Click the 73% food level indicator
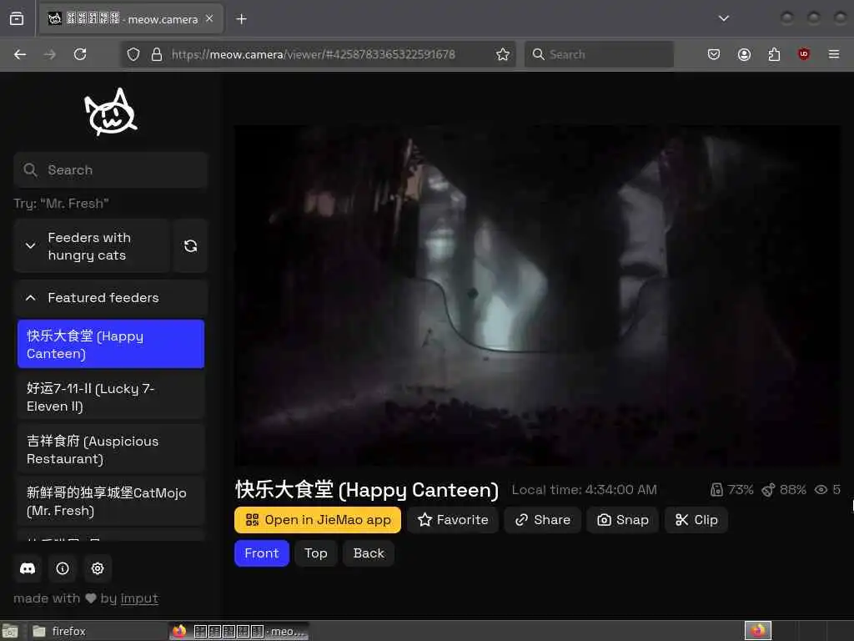854x641 pixels. pos(732,490)
